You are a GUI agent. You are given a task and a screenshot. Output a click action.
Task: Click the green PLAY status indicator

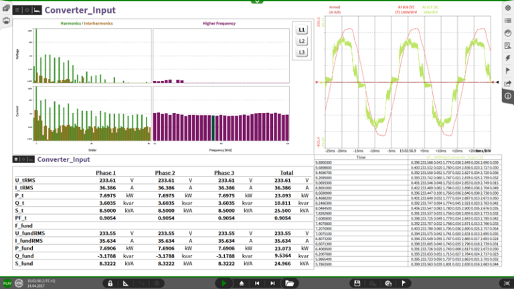(x=7, y=283)
